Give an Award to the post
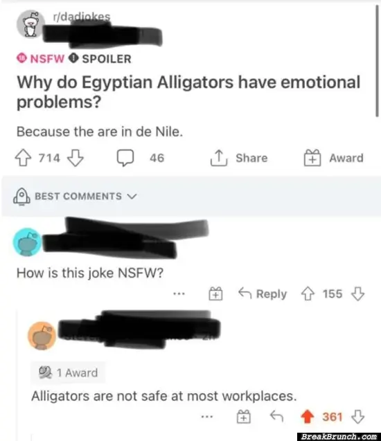 click(x=333, y=158)
